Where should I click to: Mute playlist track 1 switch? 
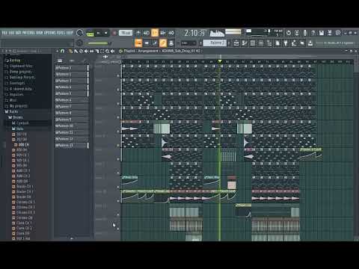[x=118, y=75]
